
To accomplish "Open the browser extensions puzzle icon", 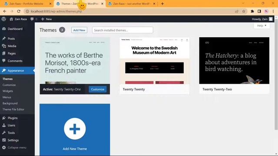I will pos(252,11).
